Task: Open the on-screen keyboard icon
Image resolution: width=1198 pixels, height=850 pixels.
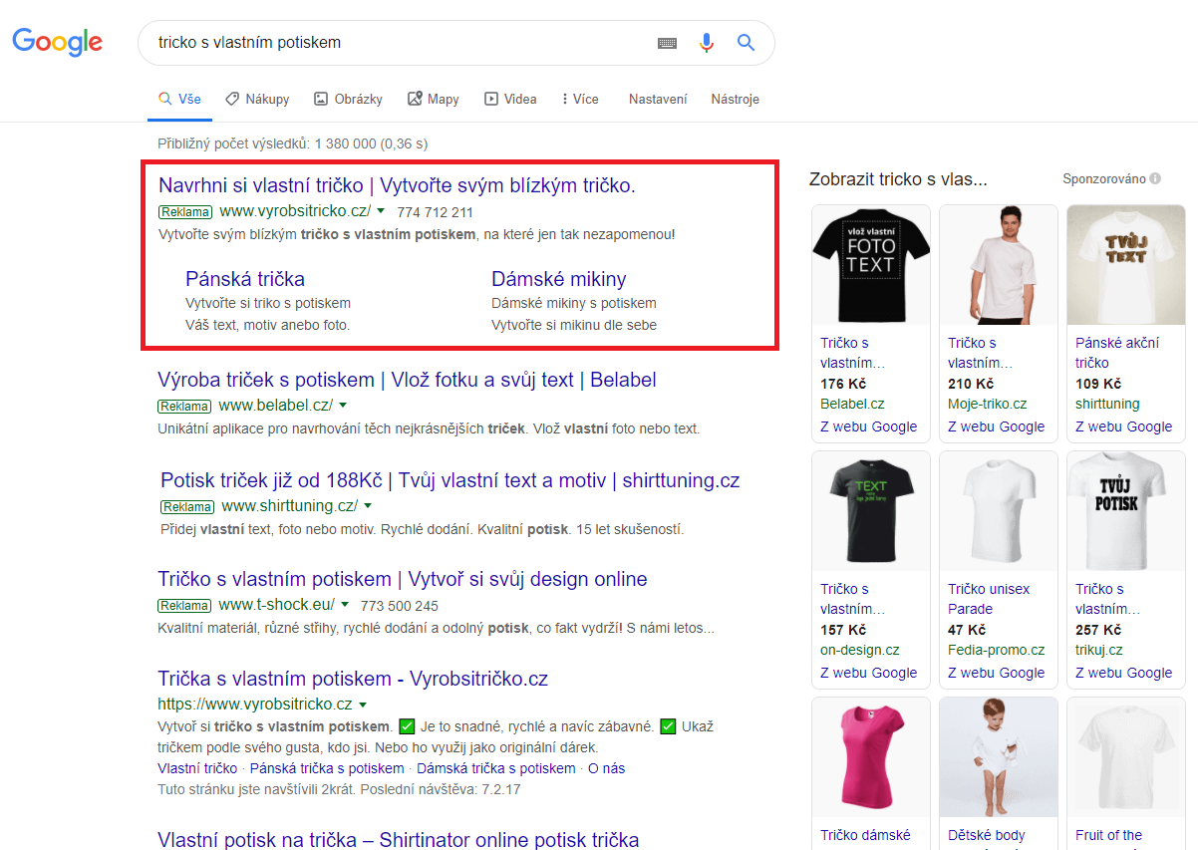Action: point(667,43)
